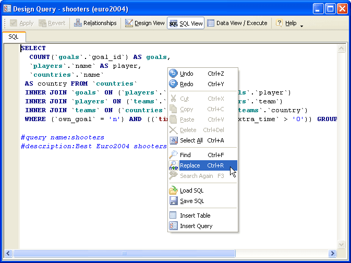
Task: Click the Search Again binoculars icon
Action: tap(173, 176)
